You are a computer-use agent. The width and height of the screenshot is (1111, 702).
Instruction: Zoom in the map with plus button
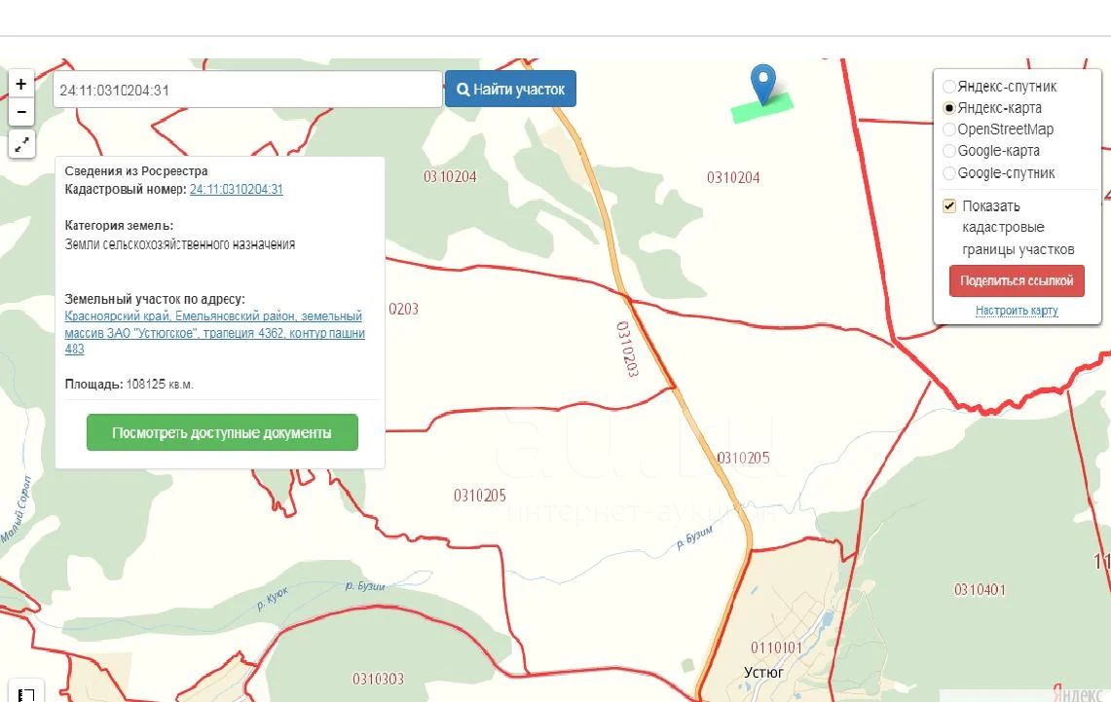pos(21,84)
